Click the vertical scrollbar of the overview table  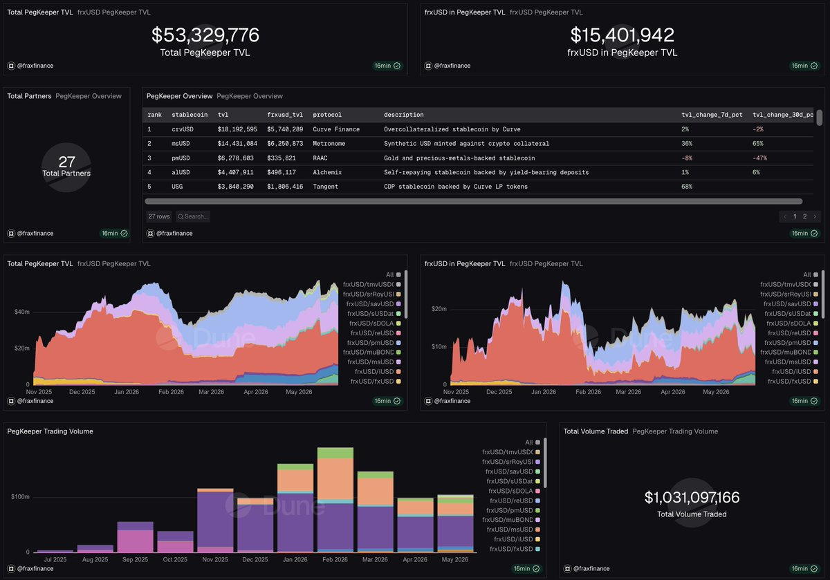point(820,118)
